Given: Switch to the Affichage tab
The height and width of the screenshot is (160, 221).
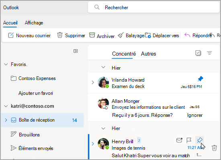Looking at the screenshot, I should click(x=34, y=23).
